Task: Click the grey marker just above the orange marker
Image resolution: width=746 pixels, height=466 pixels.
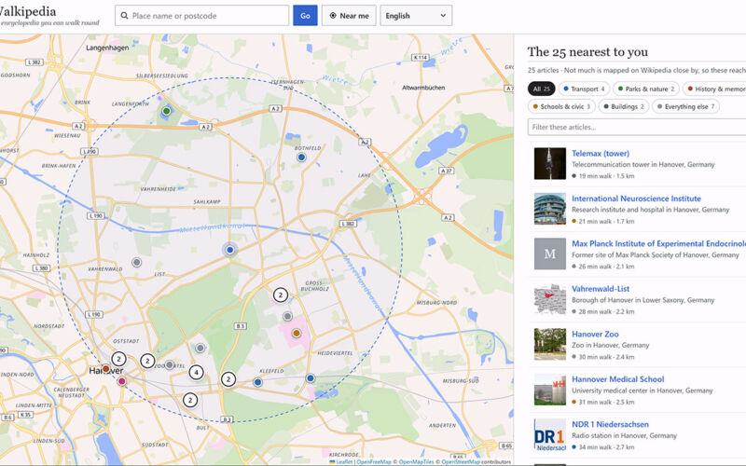Action: [287, 316]
